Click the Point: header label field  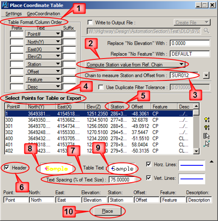[16, 200]
